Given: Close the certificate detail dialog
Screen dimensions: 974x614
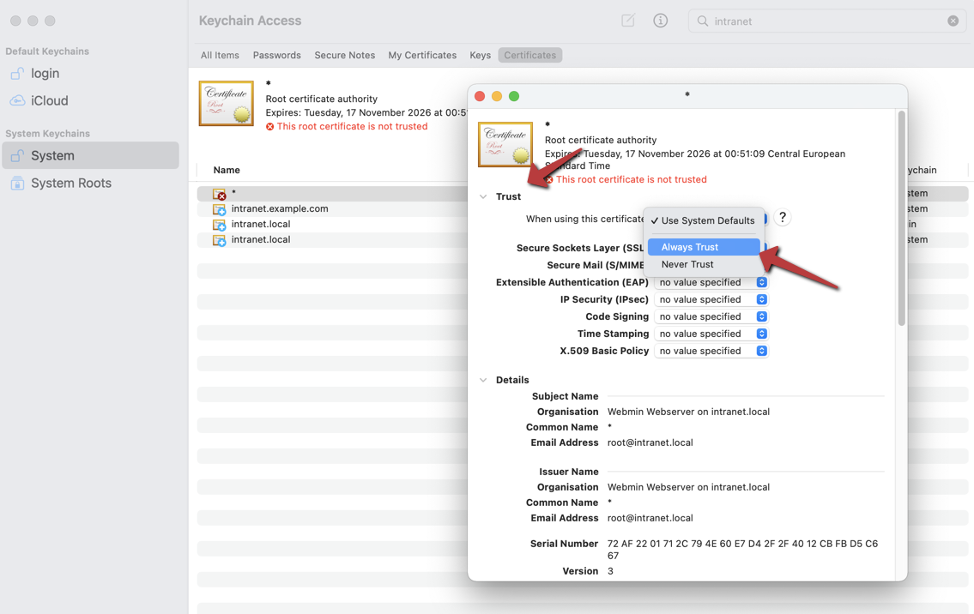Looking at the screenshot, I should (x=480, y=96).
